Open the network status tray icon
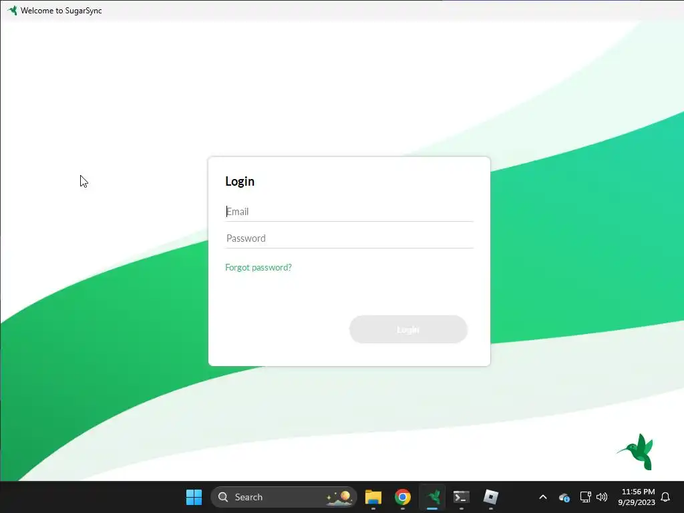This screenshot has width=684, height=513. click(x=585, y=497)
